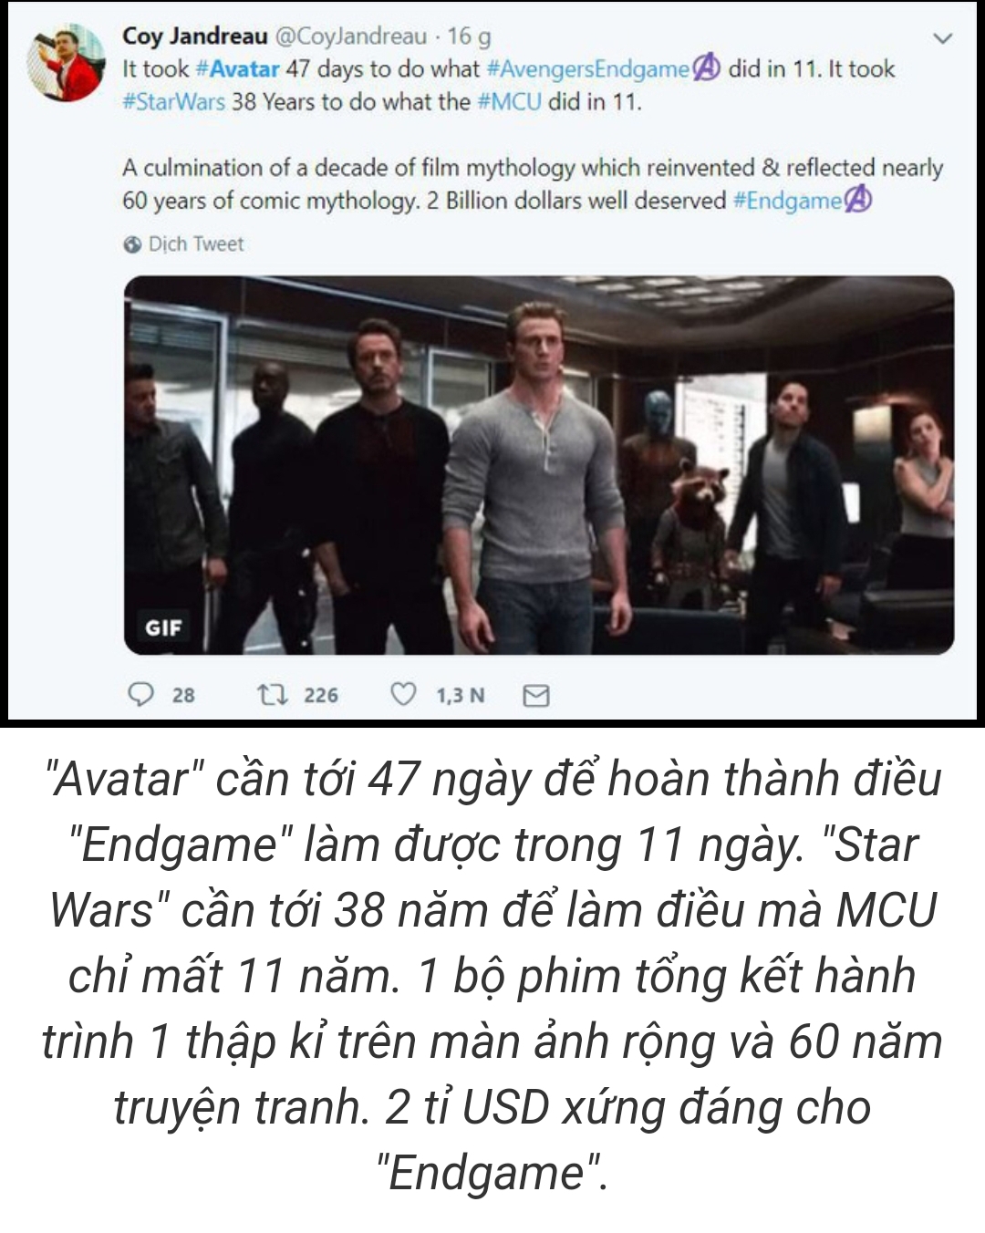The image size is (985, 1233).
Task: Open the #StarWars hashtag
Action: point(173,102)
